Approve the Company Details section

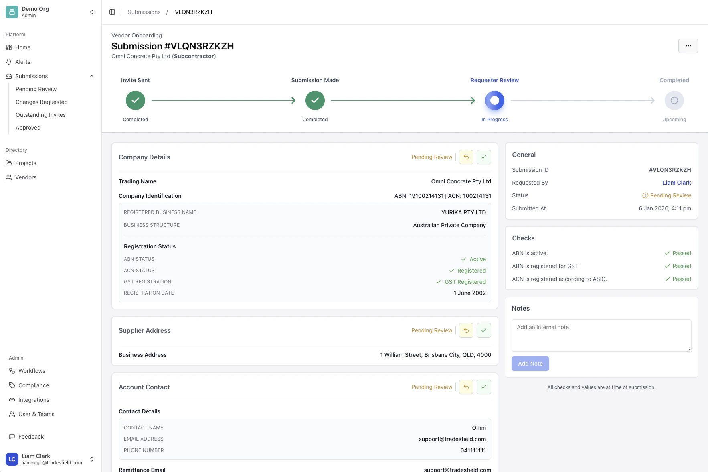(x=483, y=157)
